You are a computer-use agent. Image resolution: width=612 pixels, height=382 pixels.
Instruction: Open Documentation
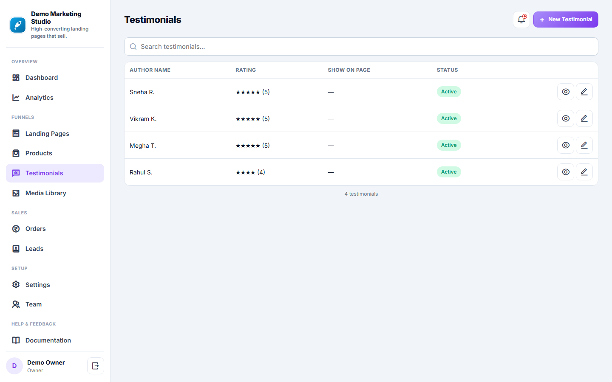(x=55, y=340)
